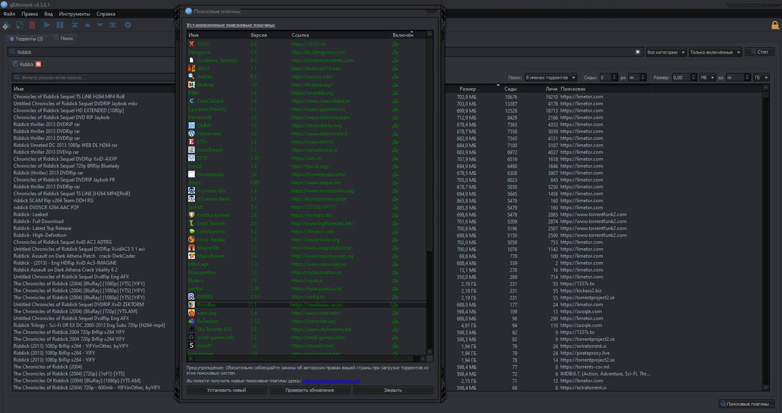This screenshot has height=413, width=782.
Task: Click the RARBG plugin icon
Action: [192, 296]
